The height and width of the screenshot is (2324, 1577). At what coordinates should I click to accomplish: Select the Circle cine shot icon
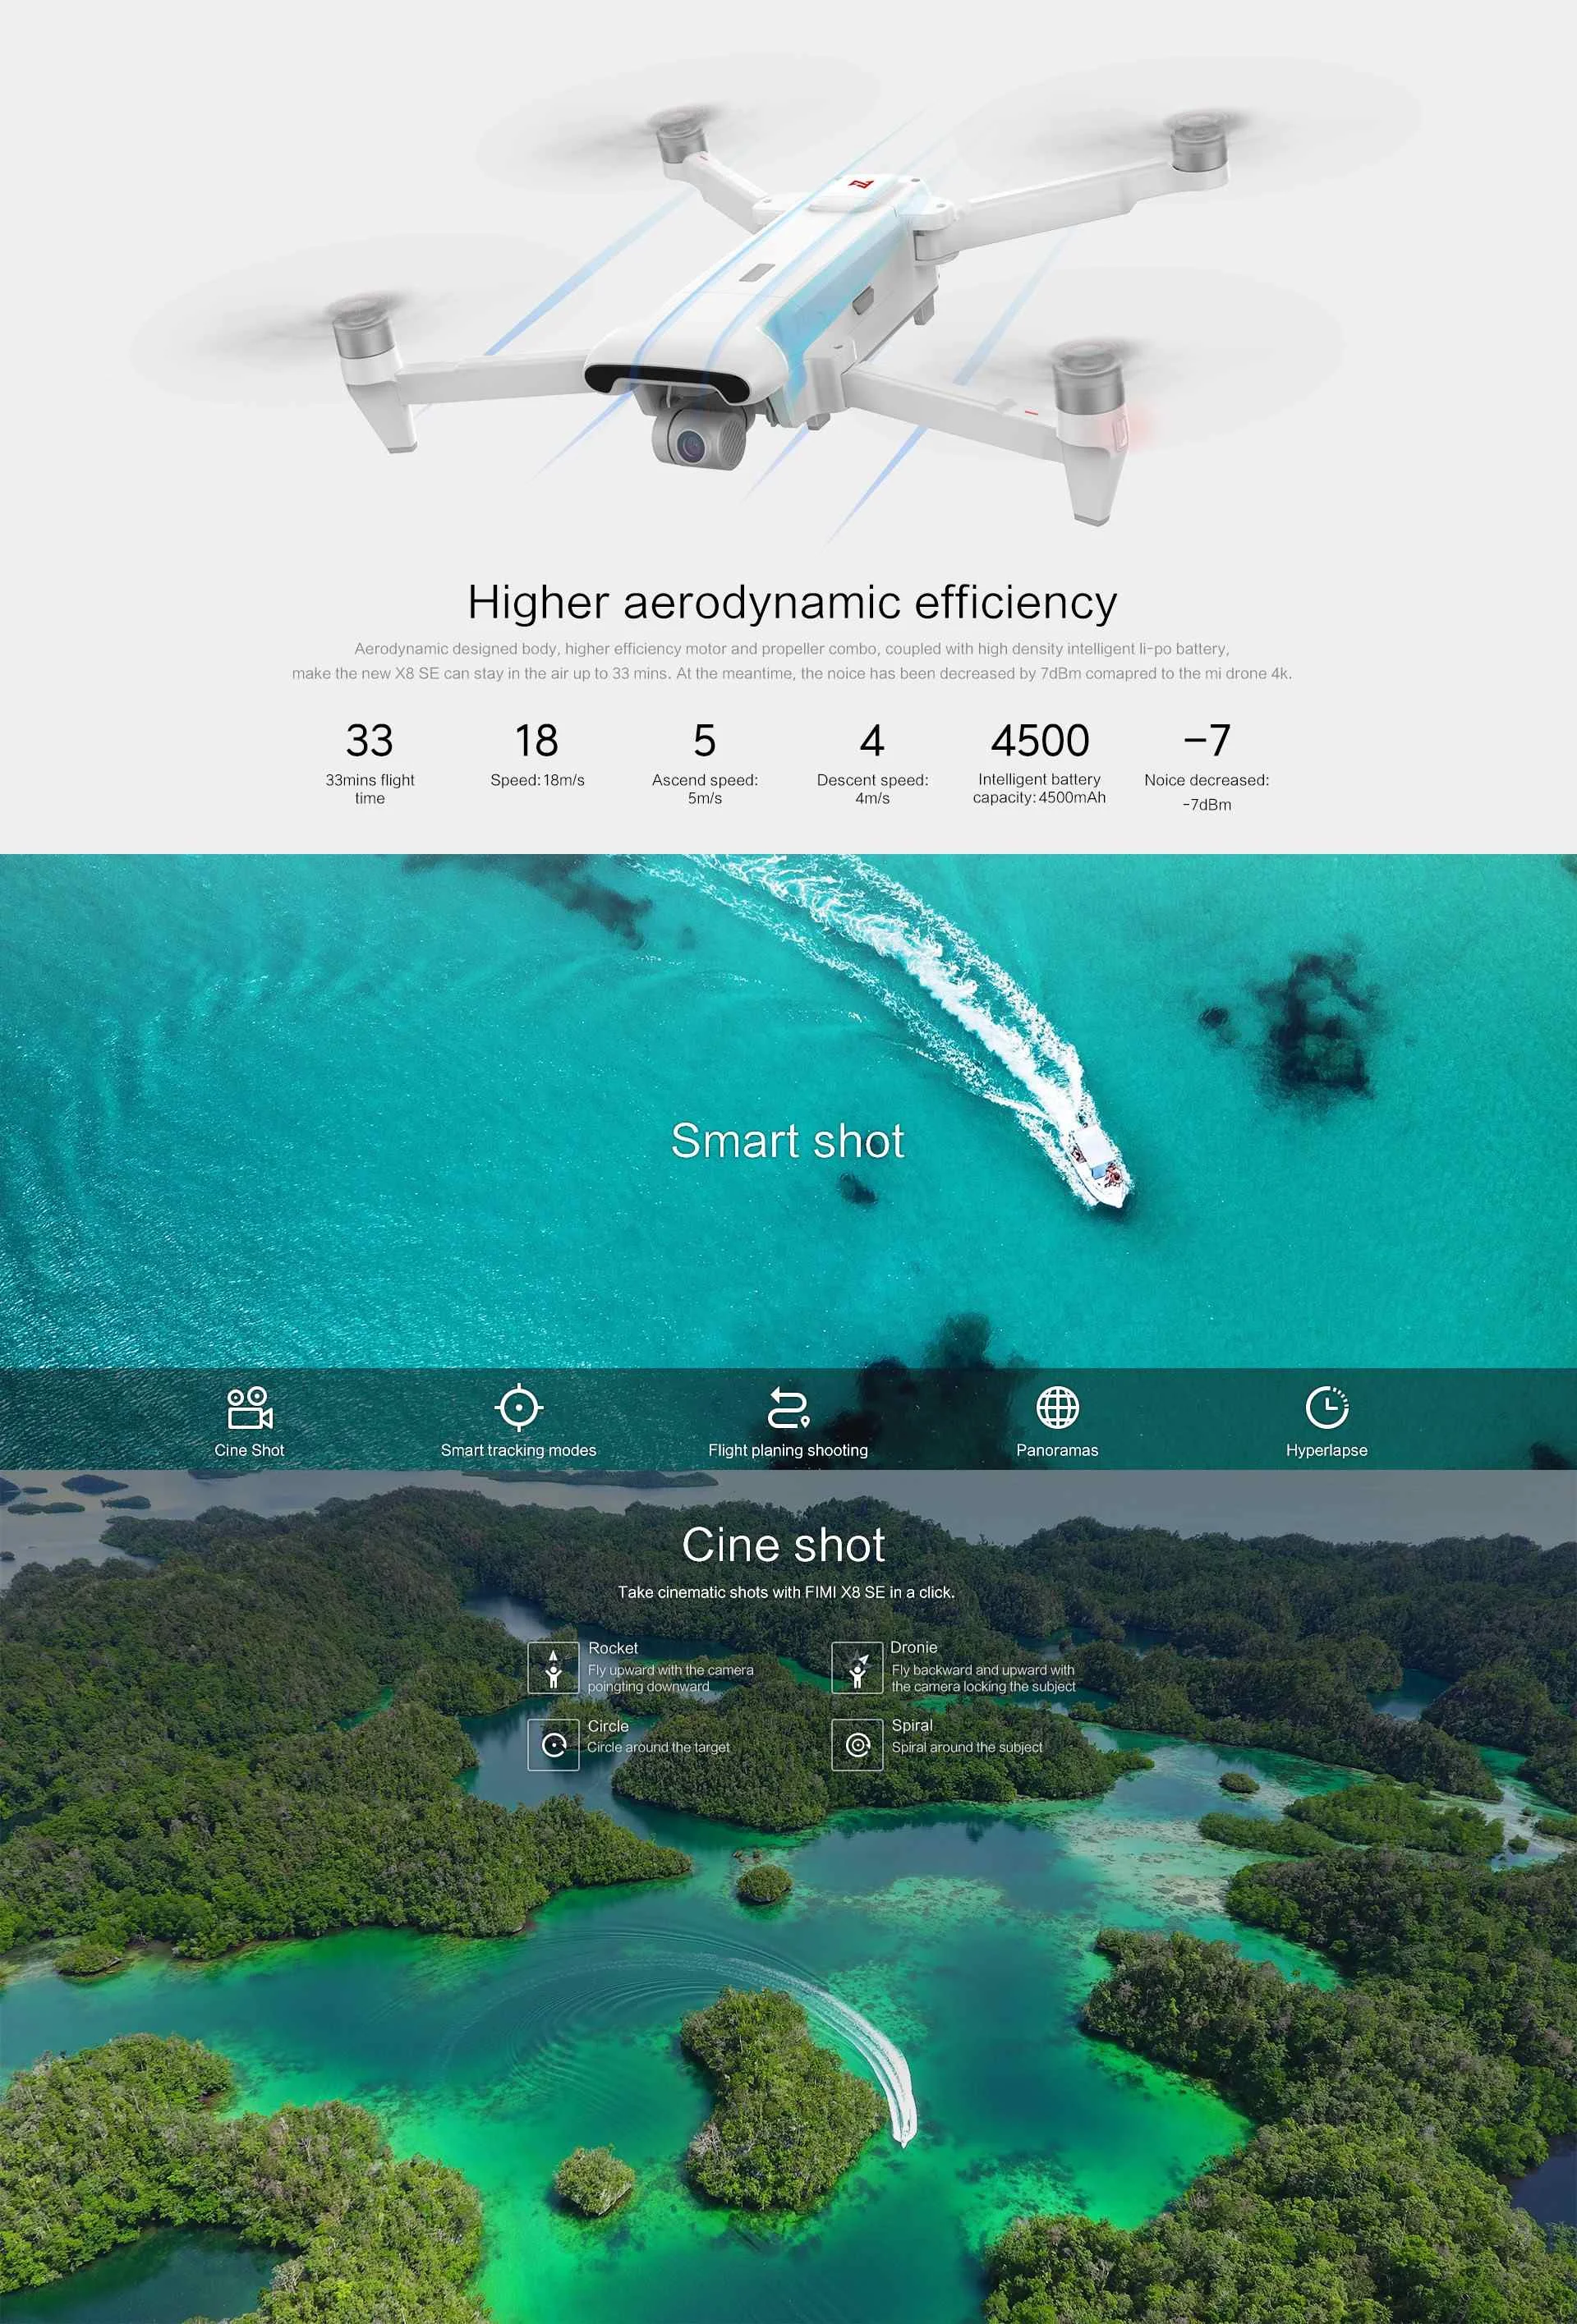pyautogui.click(x=553, y=1728)
